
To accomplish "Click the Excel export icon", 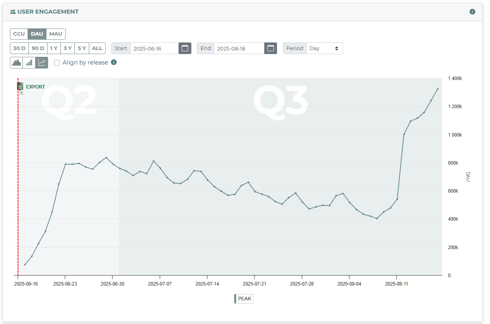I will coord(20,87).
